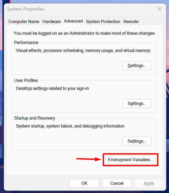Click the greyed-out Apply button
Screen dimensions: 169x193
149,183
